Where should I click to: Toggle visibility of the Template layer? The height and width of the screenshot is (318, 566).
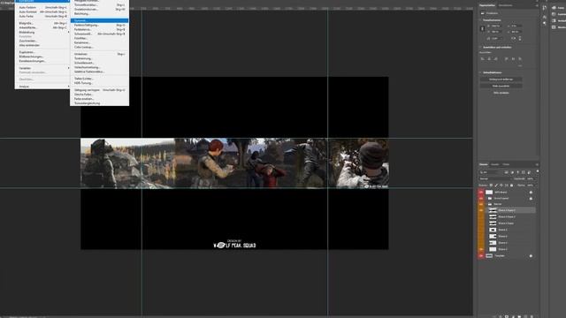(x=481, y=256)
